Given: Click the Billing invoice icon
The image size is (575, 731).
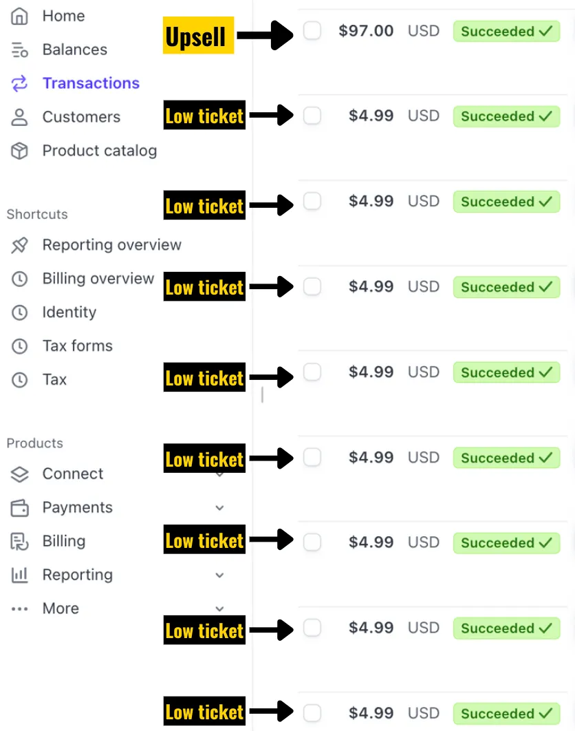Looking at the screenshot, I should [19, 542].
